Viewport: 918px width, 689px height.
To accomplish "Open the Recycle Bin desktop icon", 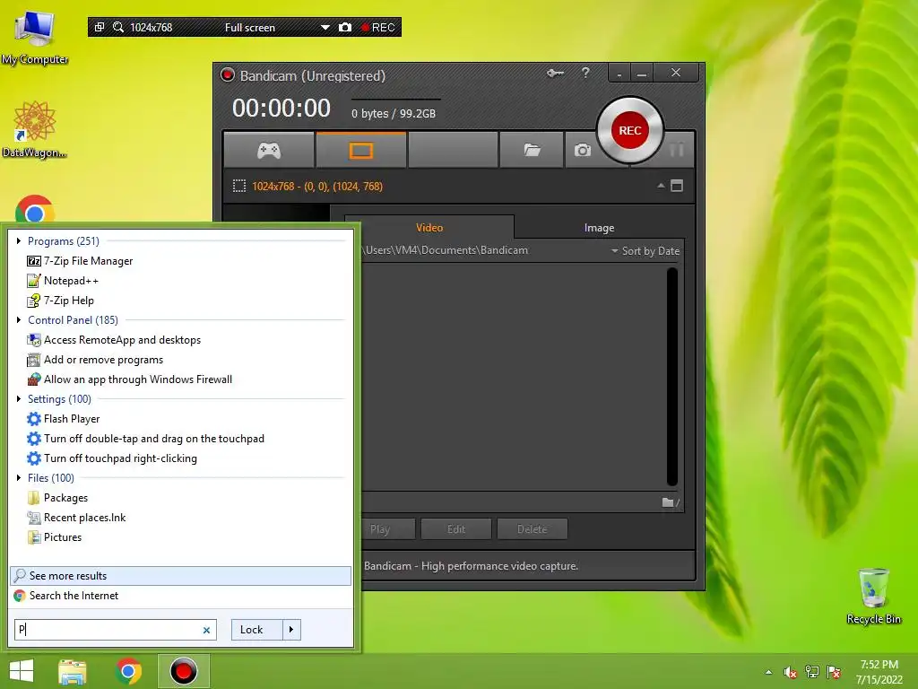I will 873,596.
